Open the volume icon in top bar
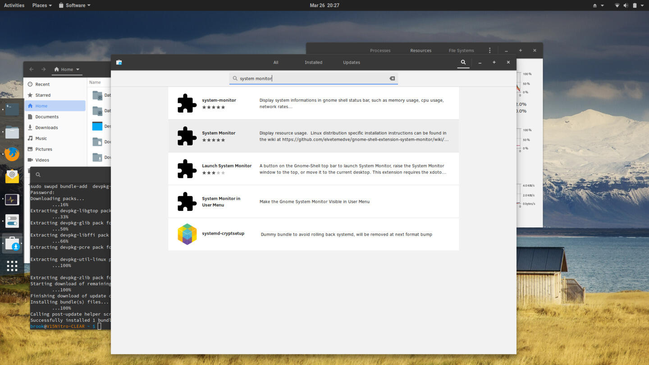Screen dimensions: 649x365 [x=626, y=5]
